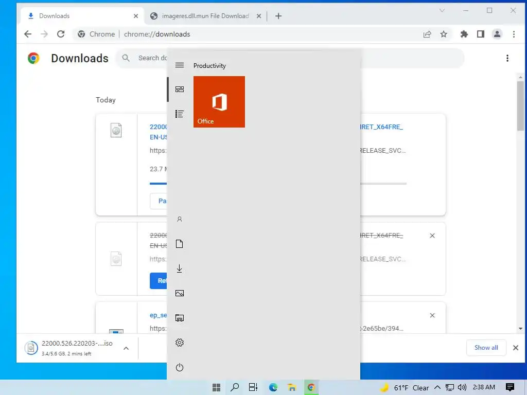
Task: Close the Downloads tab
Action: 136,16
